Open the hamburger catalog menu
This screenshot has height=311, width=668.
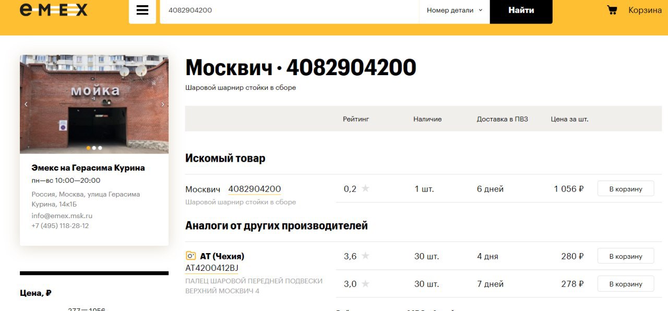(x=142, y=10)
